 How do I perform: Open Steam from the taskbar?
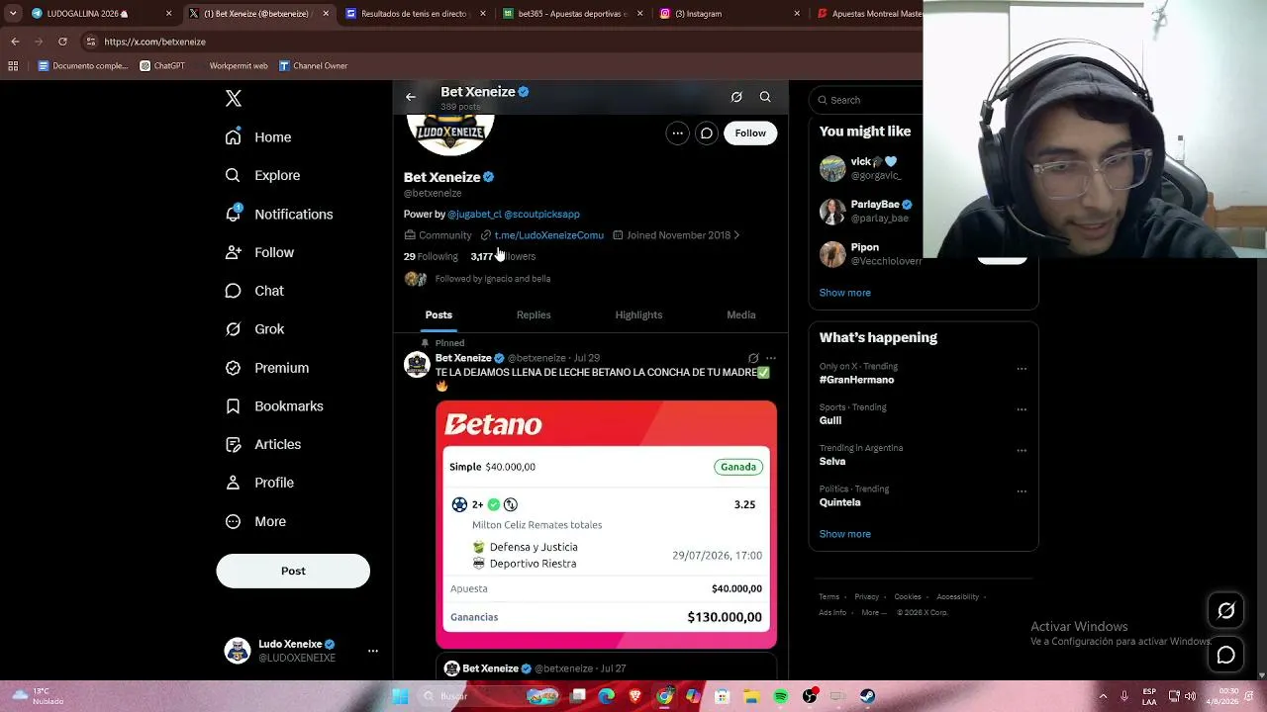(x=867, y=696)
